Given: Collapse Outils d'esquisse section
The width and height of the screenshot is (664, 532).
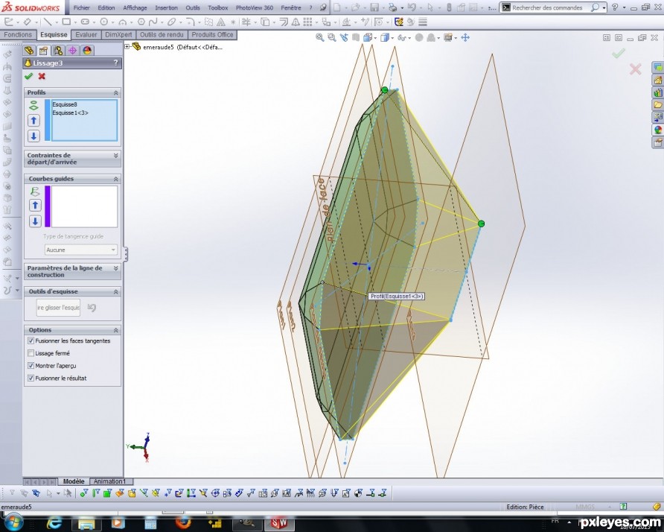Looking at the screenshot, I should click(x=115, y=291).
